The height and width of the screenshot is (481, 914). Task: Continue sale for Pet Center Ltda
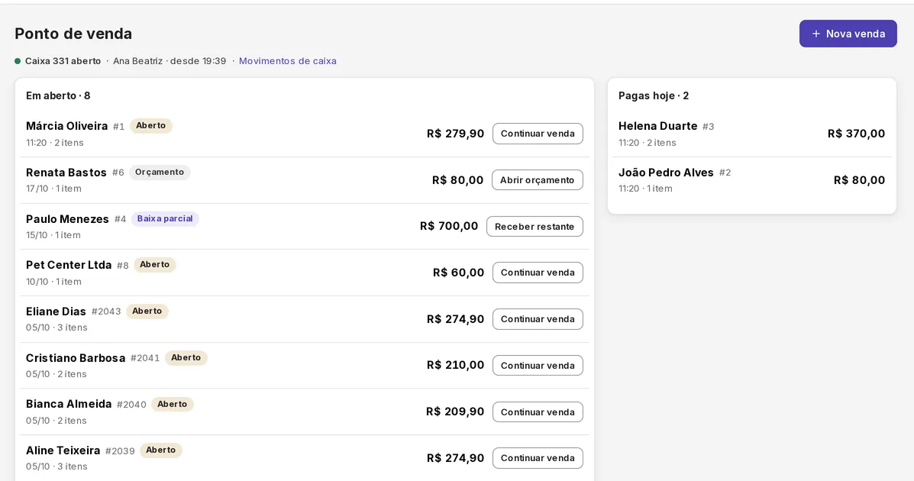click(x=538, y=273)
